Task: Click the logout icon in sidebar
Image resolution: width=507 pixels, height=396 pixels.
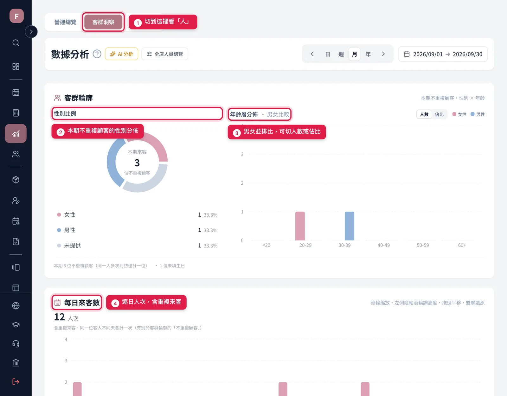Action: pyautogui.click(x=16, y=382)
